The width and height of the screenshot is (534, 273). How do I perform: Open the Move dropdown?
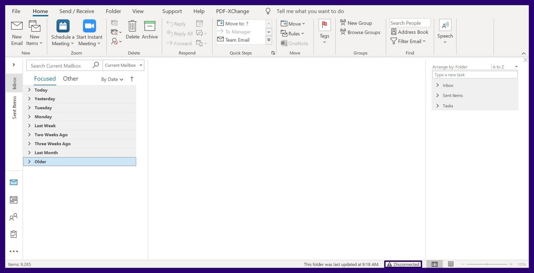pyautogui.click(x=293, y=24)
